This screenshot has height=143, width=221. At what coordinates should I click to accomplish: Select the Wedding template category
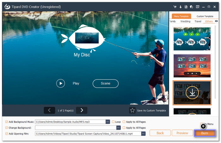click(185, 21)
